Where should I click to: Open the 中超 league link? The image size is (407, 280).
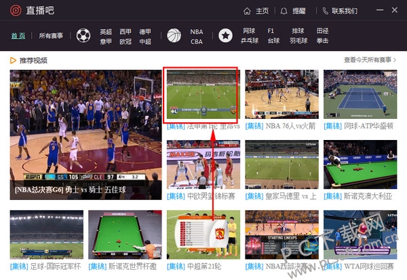145,41
